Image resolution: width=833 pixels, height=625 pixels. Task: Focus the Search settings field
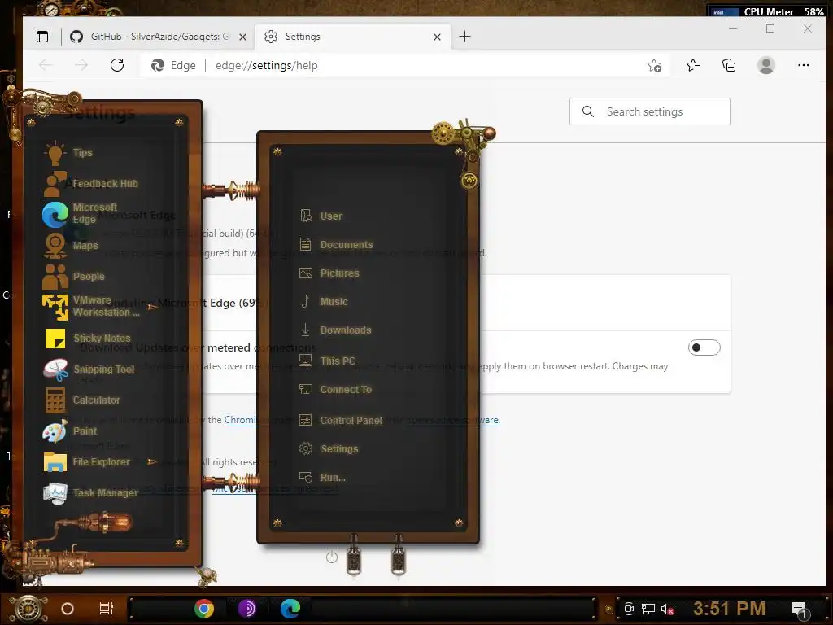coord(650,111)
